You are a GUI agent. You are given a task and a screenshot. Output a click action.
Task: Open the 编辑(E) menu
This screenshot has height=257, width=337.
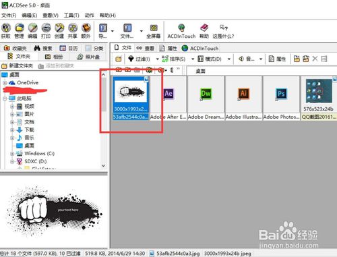point(30,16)
